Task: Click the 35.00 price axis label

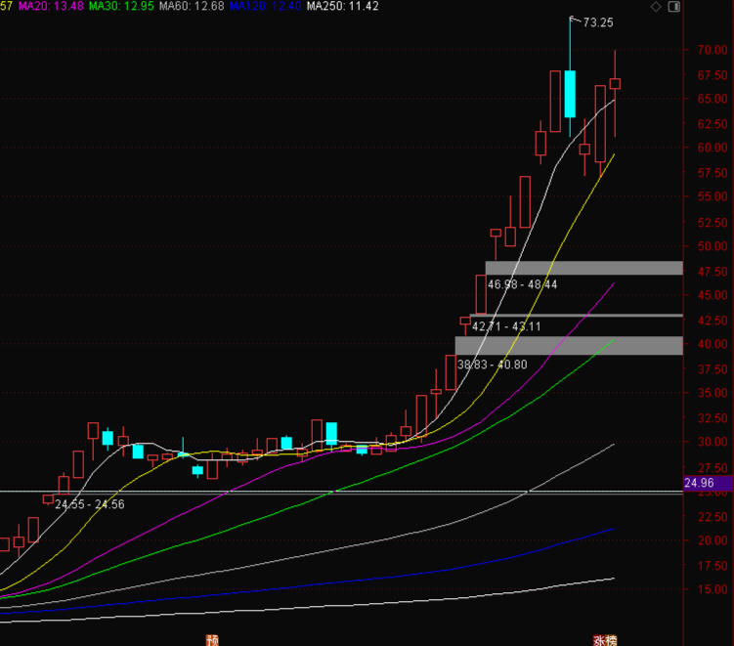Action: point(712,393)
